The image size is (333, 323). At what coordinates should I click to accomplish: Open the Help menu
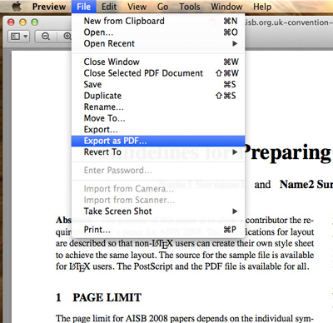[x=262, y=7]
